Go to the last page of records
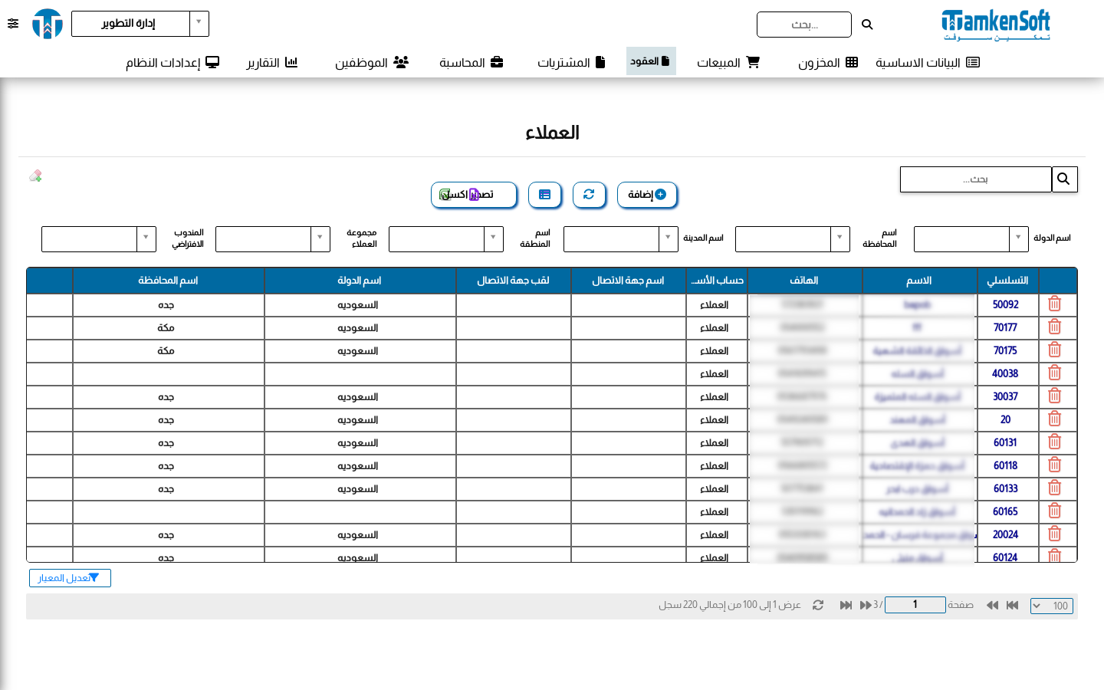 point(846,606)
